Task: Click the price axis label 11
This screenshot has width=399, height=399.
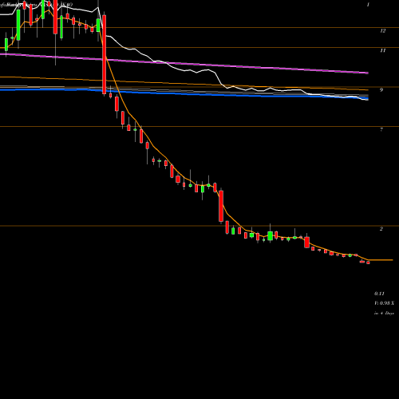Action: coord(382,50)
